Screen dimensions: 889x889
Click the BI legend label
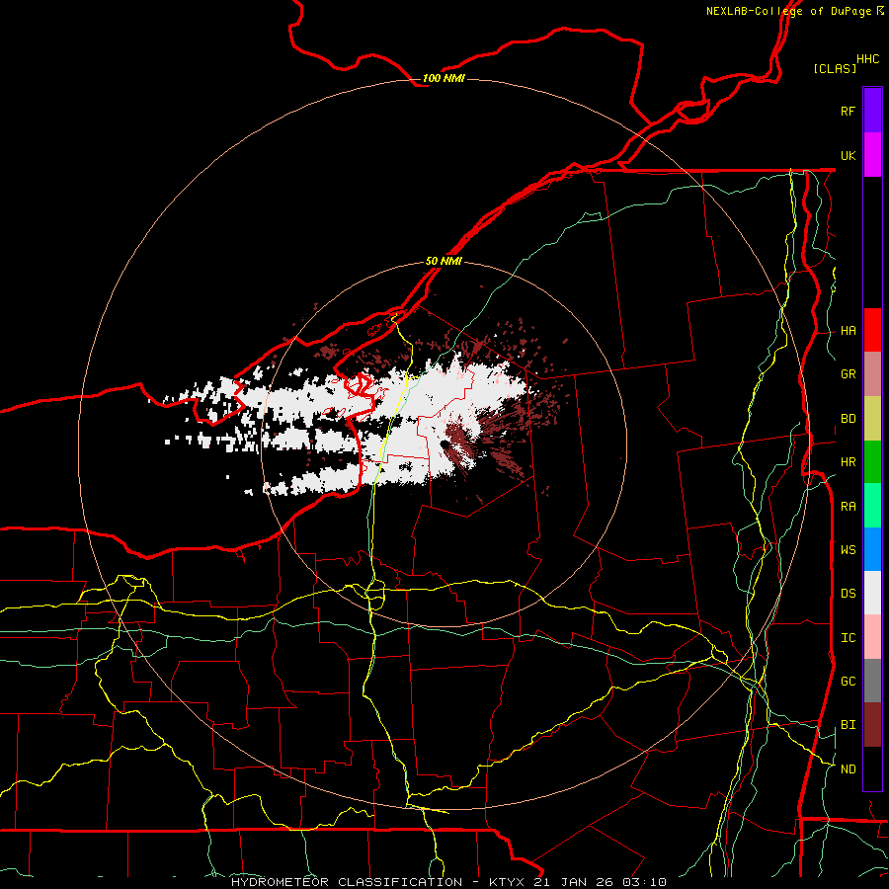pyautogui.click(x=849, y=725)
